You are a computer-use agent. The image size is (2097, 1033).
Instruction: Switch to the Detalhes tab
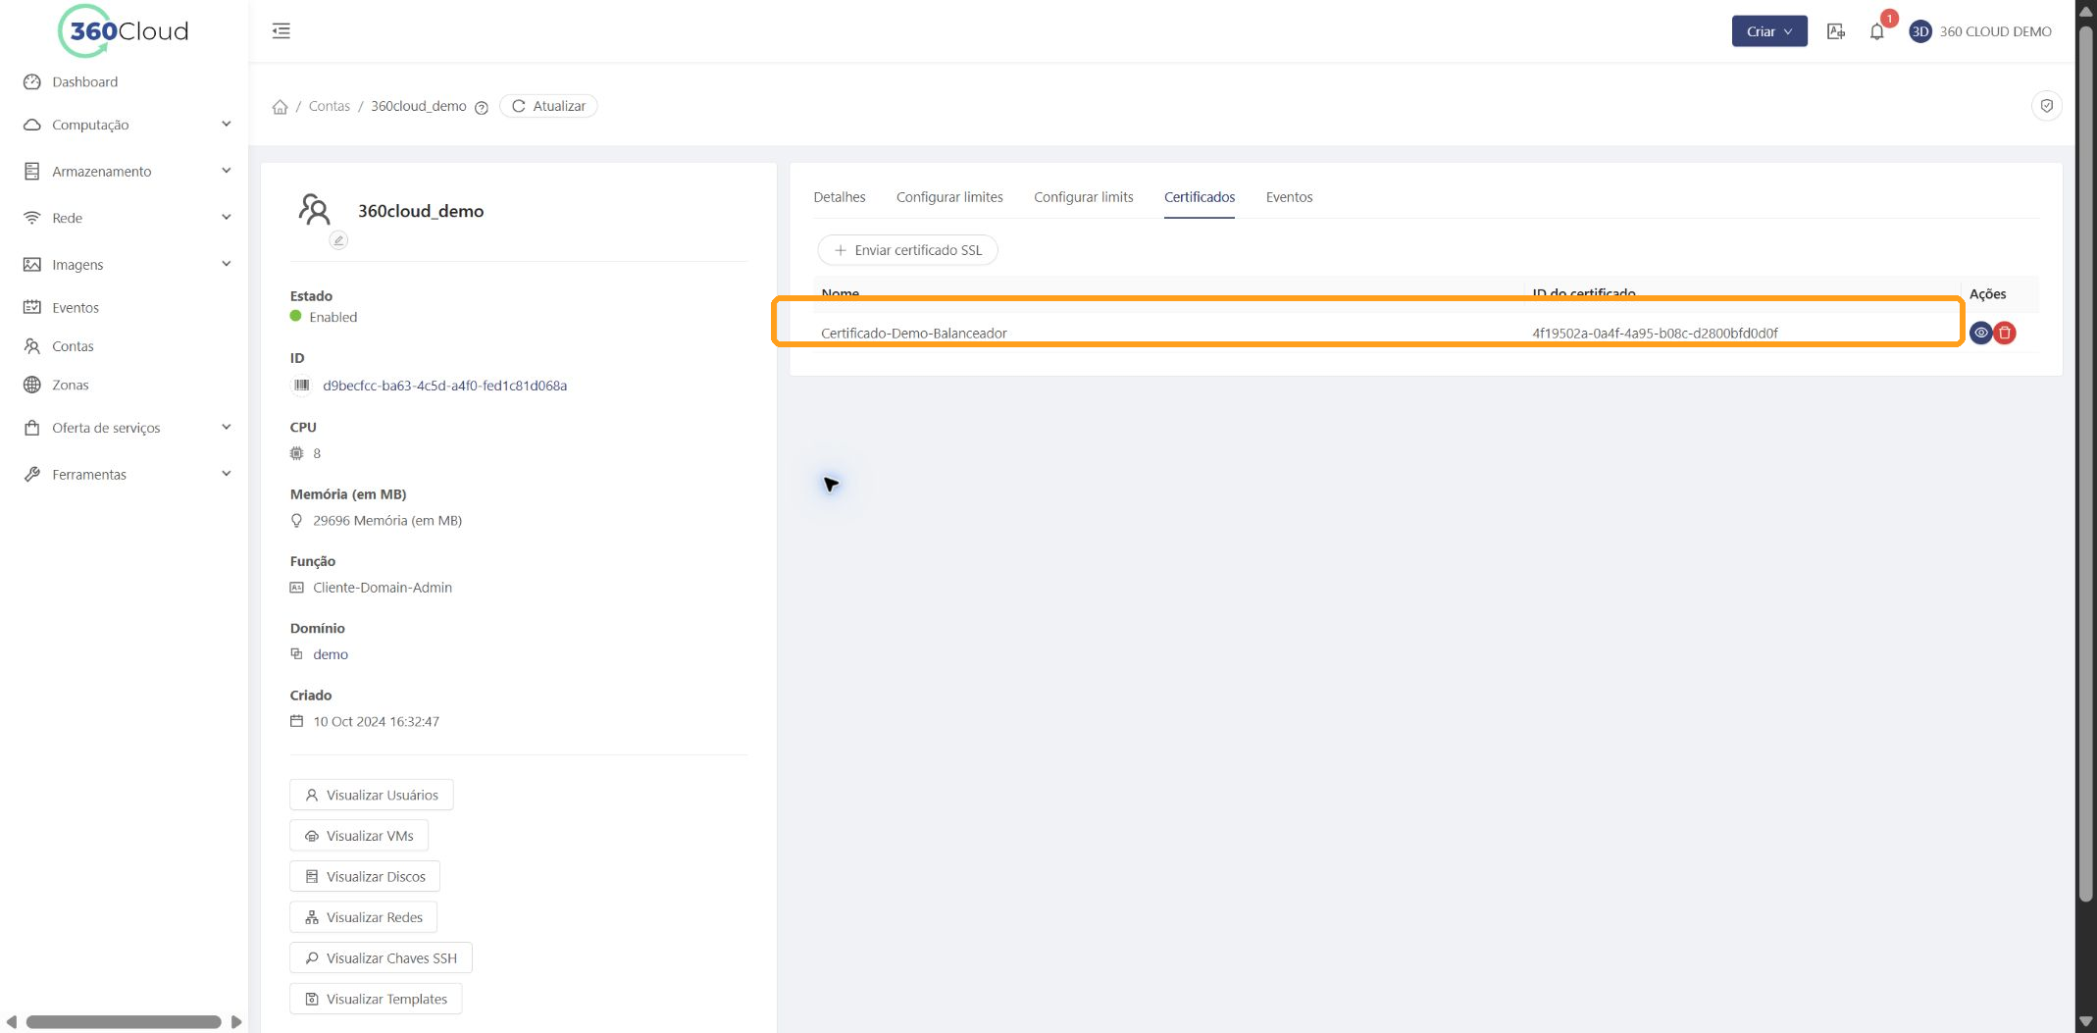pos(840,197)
